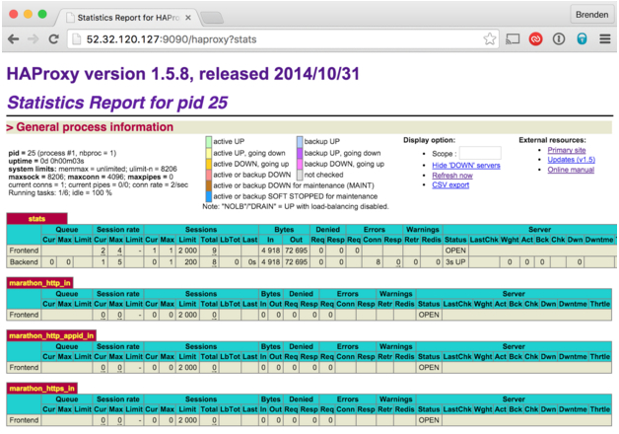
Task: Click the blue SOFT STOPPED legend swatch
Action: (208, 196)
